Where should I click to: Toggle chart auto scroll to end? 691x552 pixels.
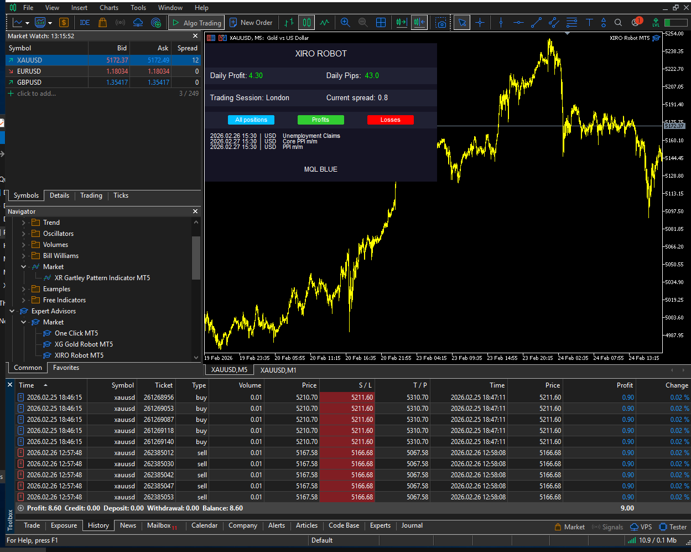(402, 23)
